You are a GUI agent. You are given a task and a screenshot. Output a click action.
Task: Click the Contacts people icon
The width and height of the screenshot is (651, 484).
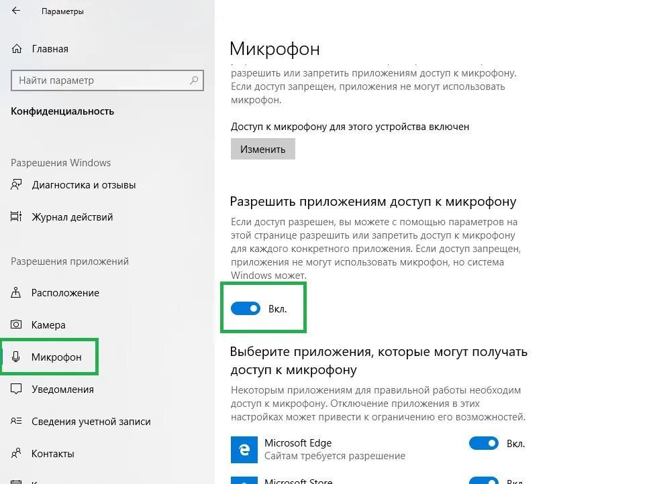point(16,453)
